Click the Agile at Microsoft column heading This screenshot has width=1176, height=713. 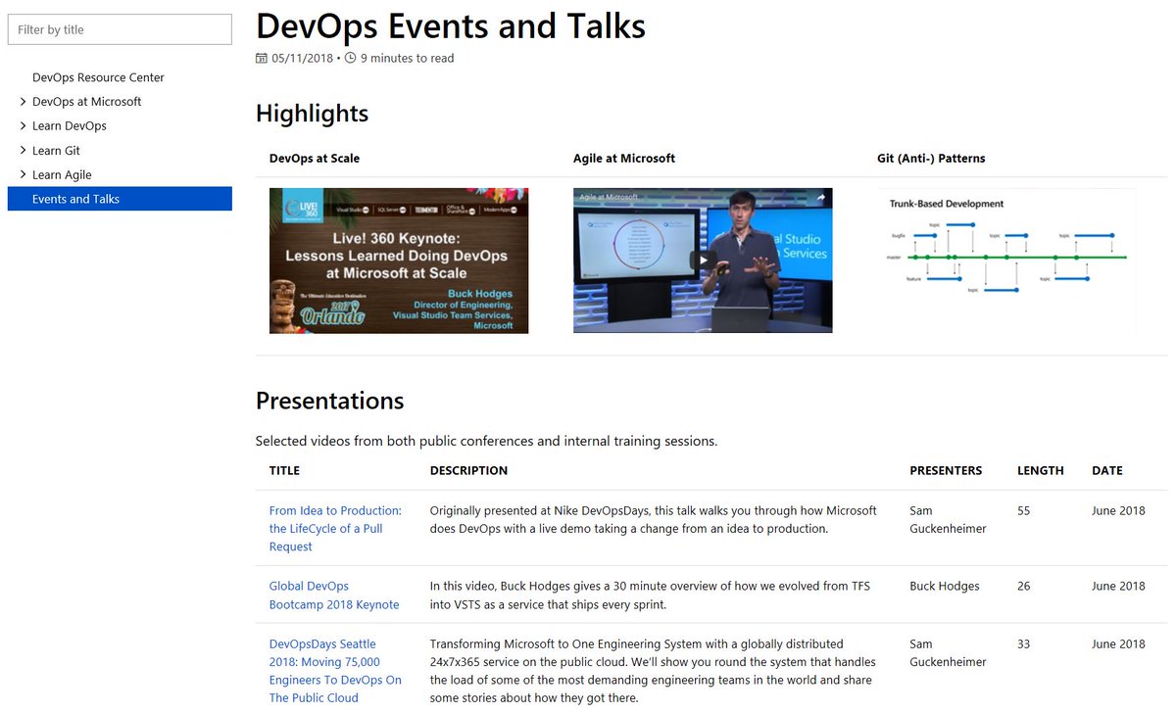624,158
